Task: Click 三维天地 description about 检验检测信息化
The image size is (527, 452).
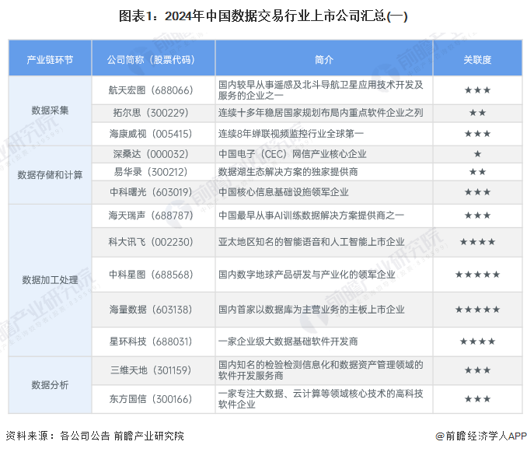Action: pos(321,370)
